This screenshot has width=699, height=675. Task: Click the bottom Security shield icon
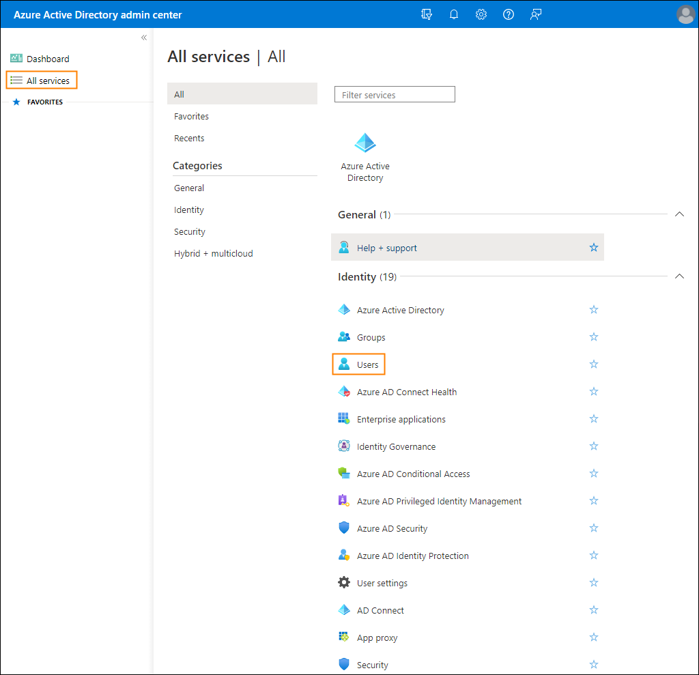(344, 664)
